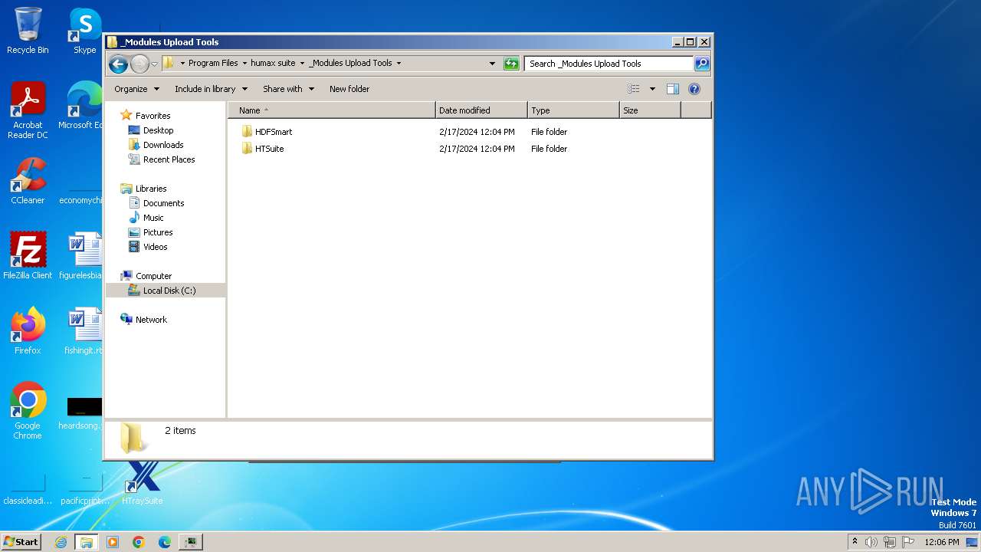Open Desktop in navigation pane

158,130
